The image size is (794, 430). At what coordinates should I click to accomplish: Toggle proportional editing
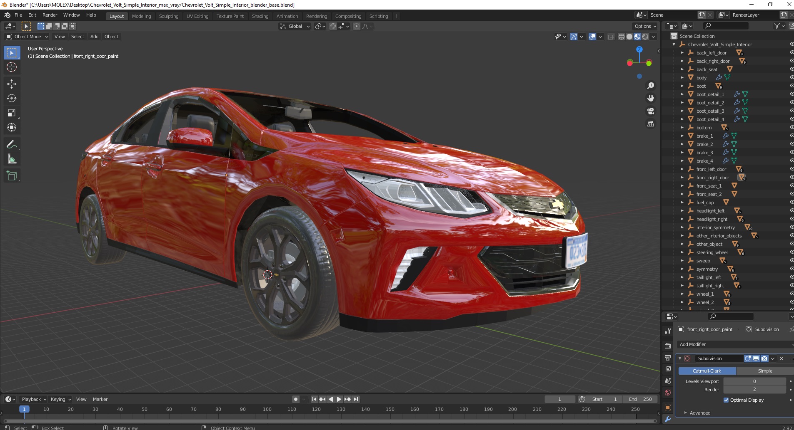357,26
